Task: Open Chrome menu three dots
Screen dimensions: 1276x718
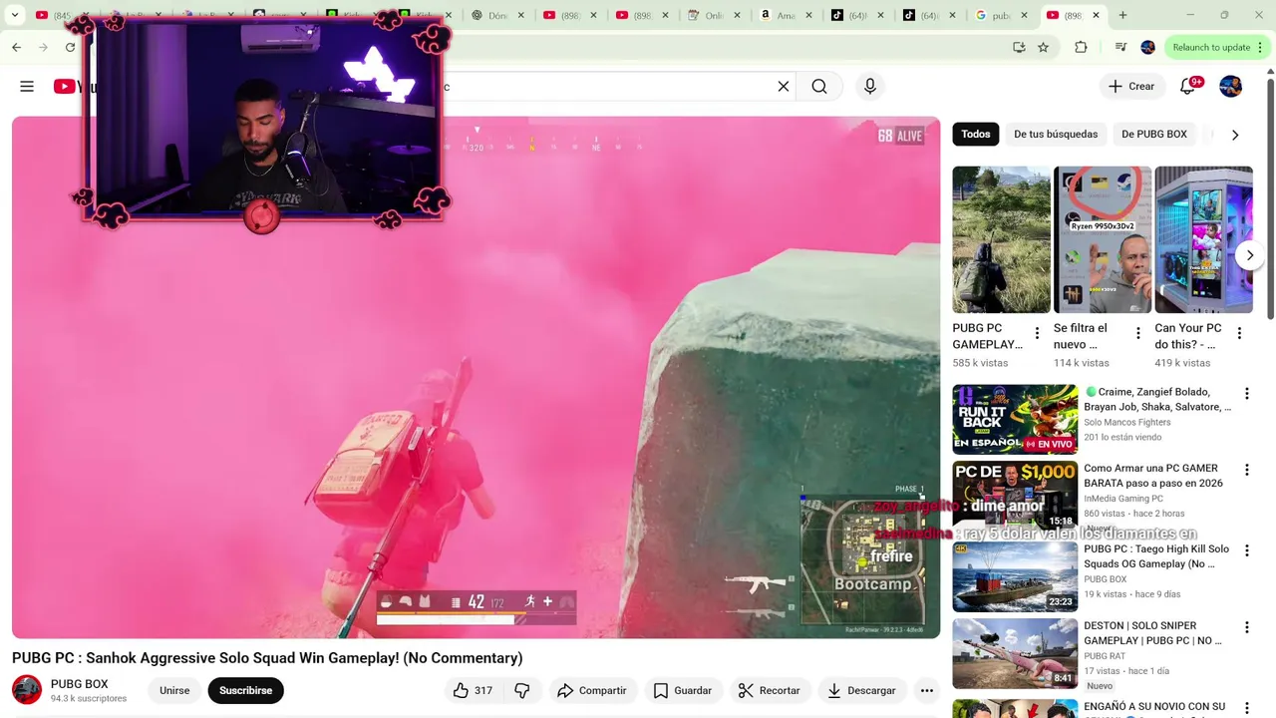Action: [1261, 47]
